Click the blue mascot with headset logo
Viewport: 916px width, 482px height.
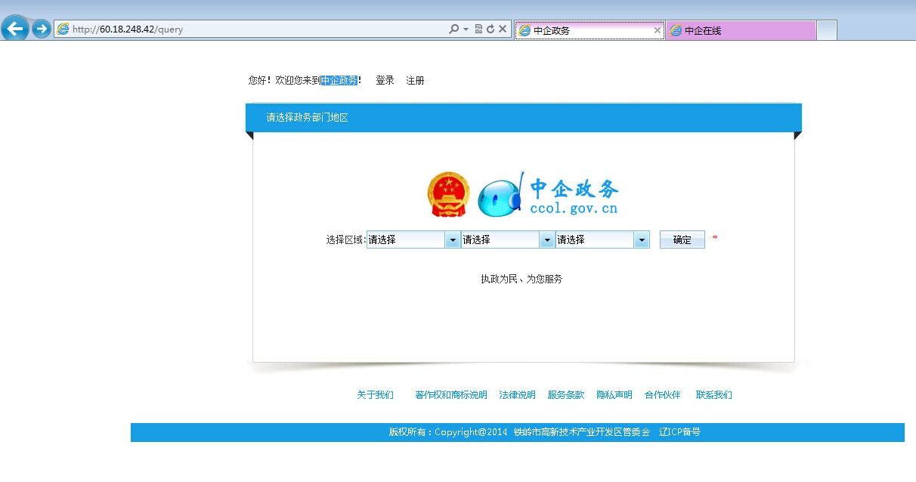tap(500, 196)
